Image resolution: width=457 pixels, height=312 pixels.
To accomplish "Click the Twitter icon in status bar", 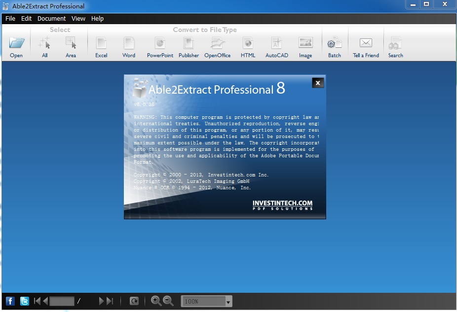I will 25,301.
